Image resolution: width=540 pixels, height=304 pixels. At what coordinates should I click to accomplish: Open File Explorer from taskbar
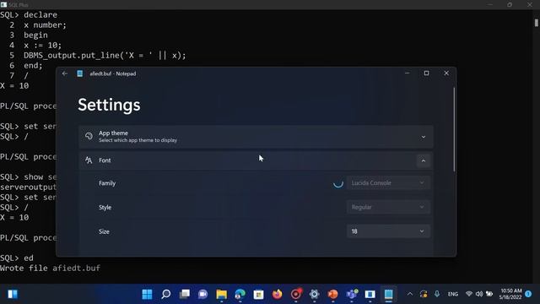(221, 294)
